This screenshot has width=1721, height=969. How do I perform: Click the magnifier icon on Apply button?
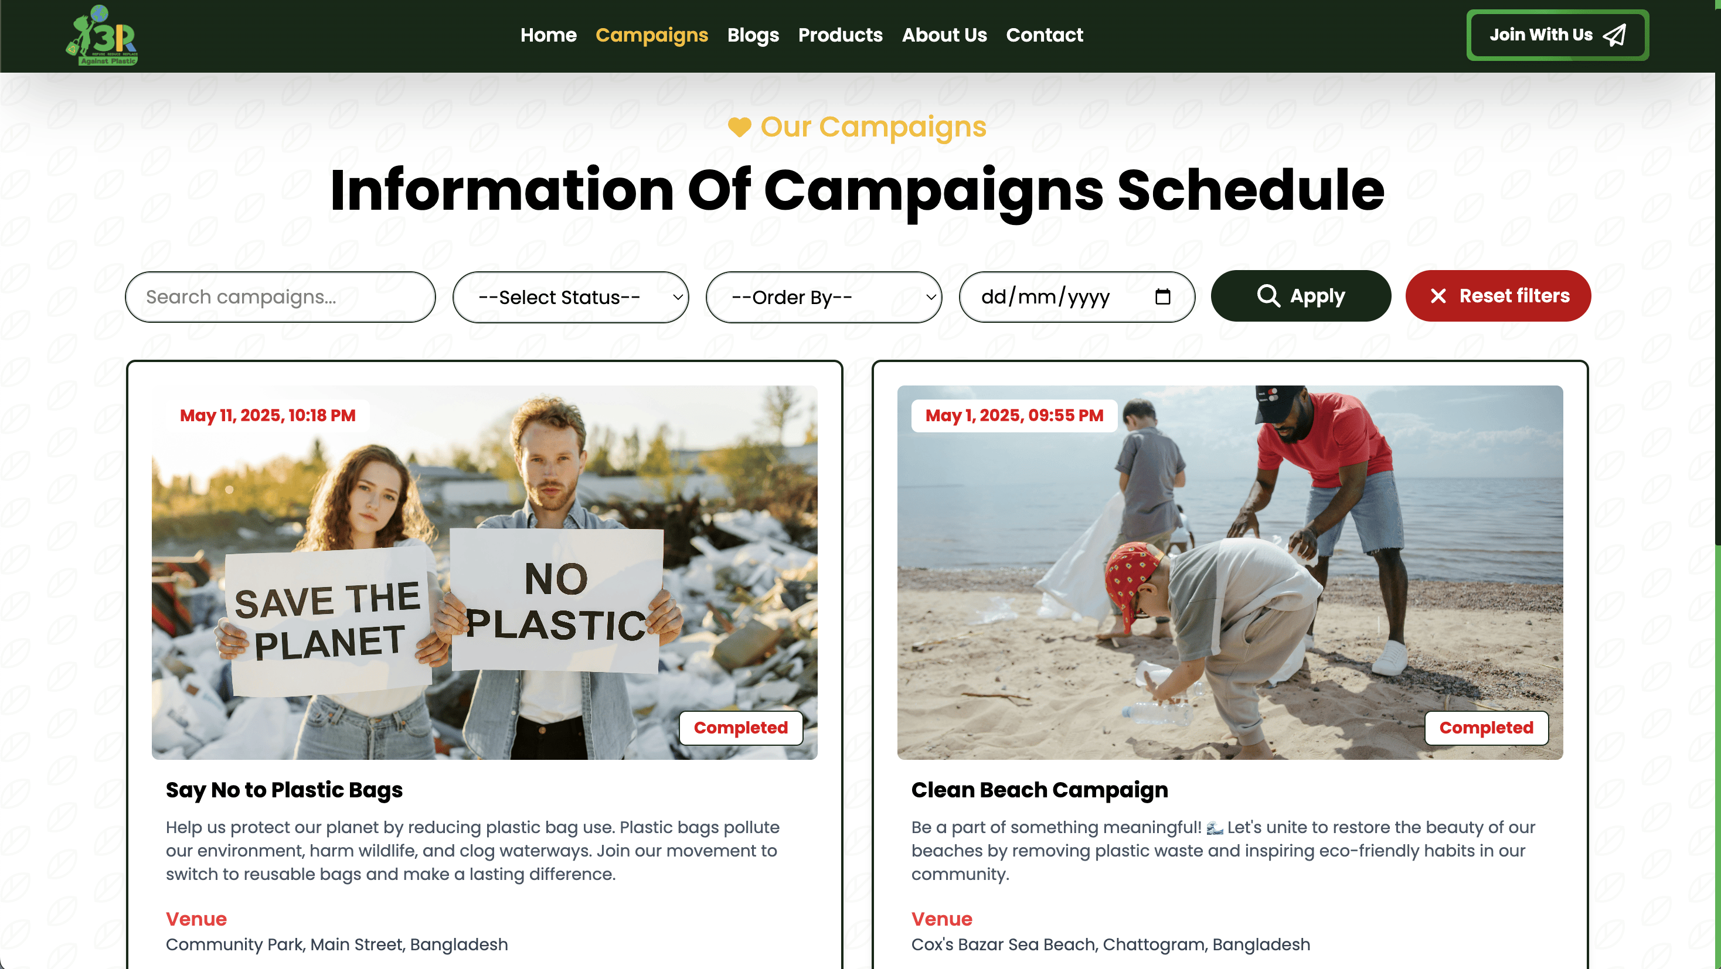1268,296
